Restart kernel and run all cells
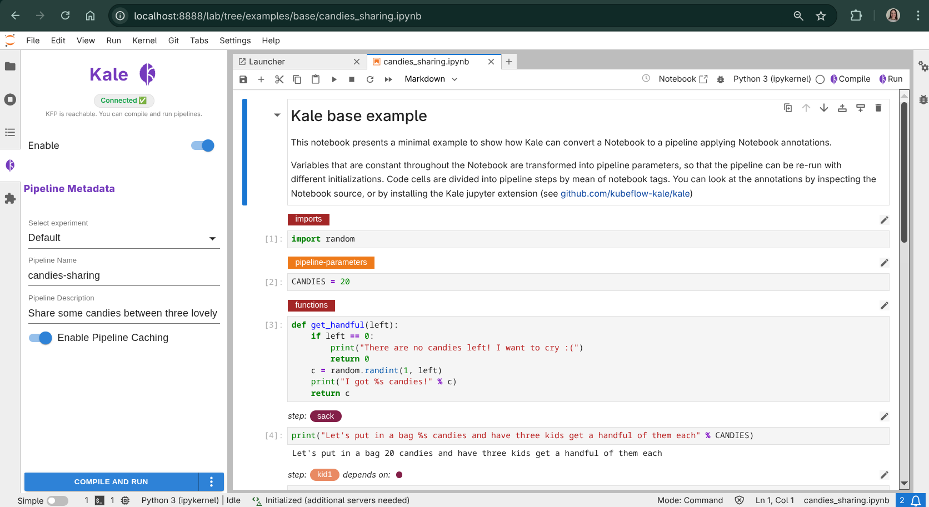Viewport: 929px width, 507px height. click(x=388, y=79)
